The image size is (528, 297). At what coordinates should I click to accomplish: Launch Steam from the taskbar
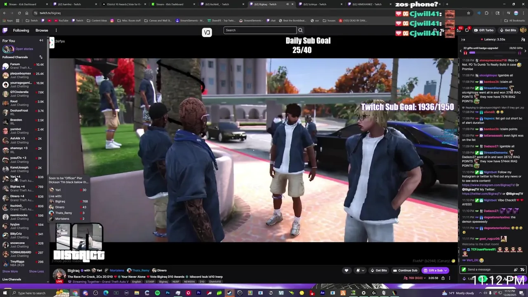click(229, 293)
